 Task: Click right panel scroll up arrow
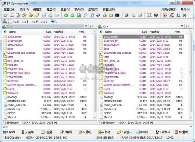(191, 31)
